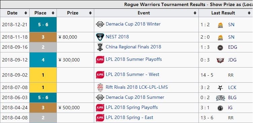Click the China Regional Finals trophy icon
Screen dimensions: 253x123
click(100, 47)
